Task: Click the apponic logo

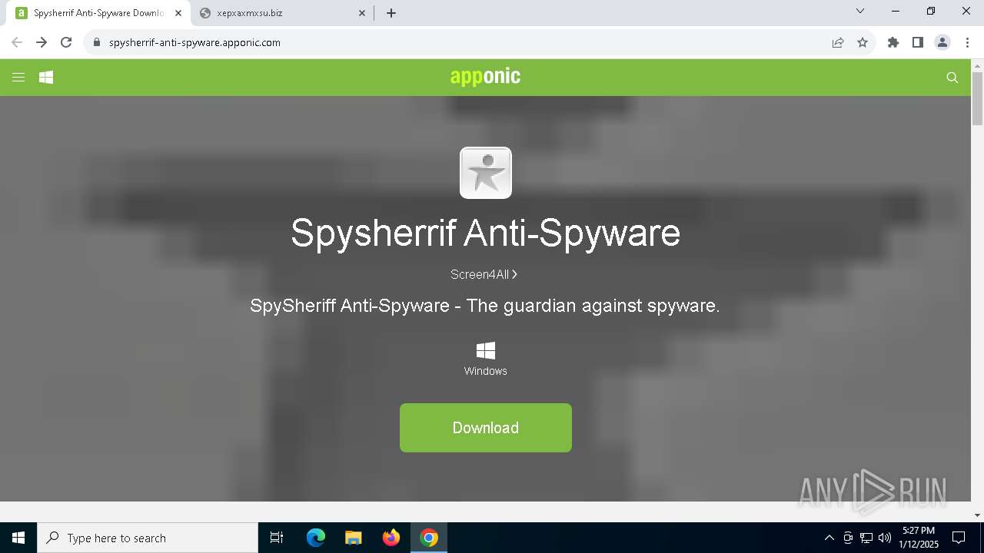Action: 485,76
